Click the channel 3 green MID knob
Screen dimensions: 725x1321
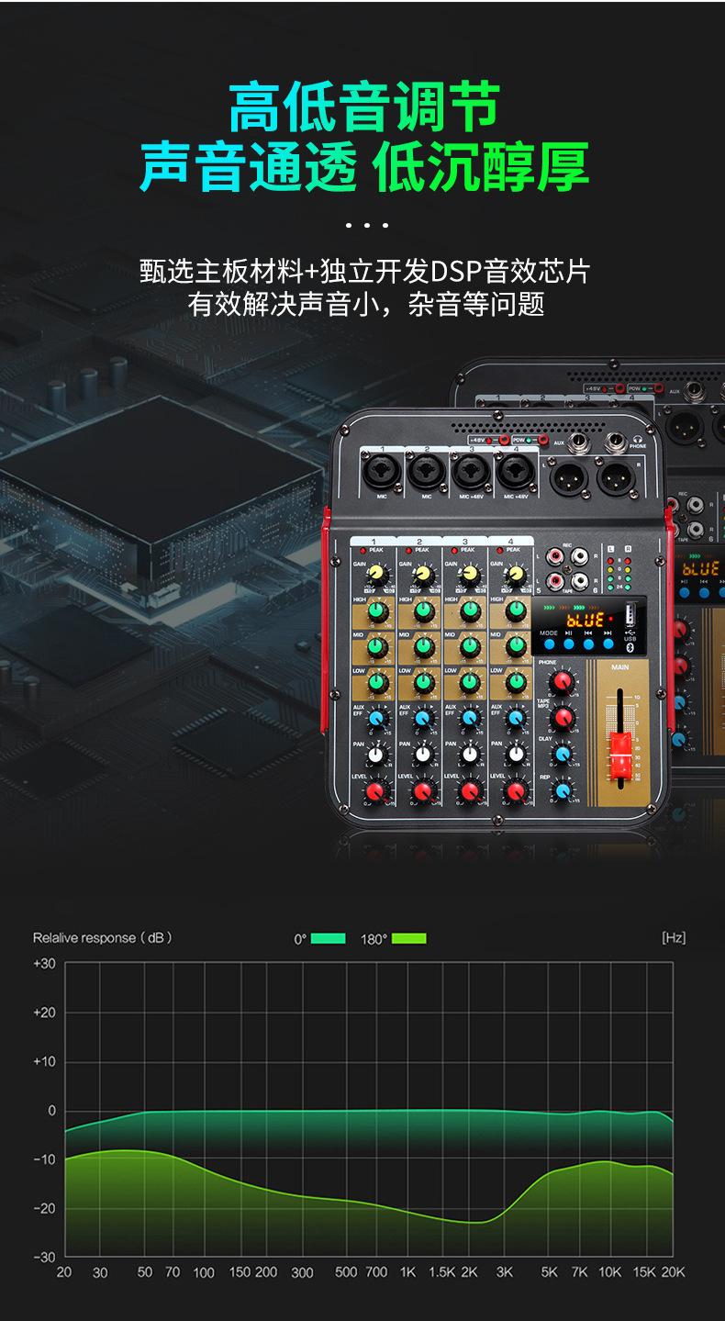click(x=470, y=647)
